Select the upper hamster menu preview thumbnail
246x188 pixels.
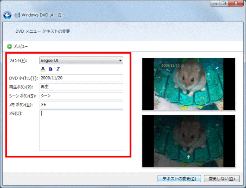[188, 84]
